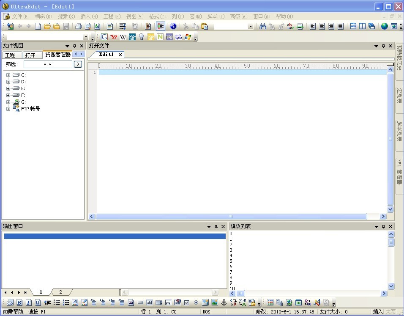Toggle word wrap icon
Image resolution: width=404 pixels, height=316 pixels.
[123, 26]
